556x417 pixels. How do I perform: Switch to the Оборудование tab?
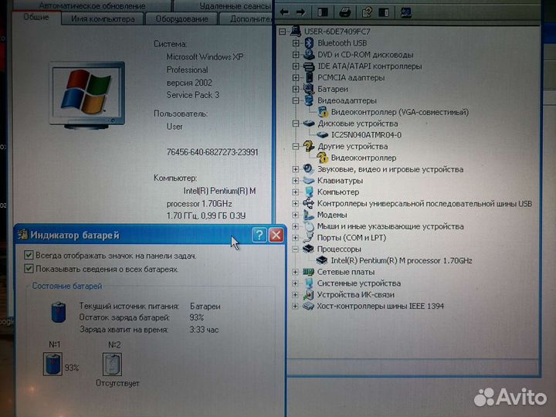tap(182, 19)
